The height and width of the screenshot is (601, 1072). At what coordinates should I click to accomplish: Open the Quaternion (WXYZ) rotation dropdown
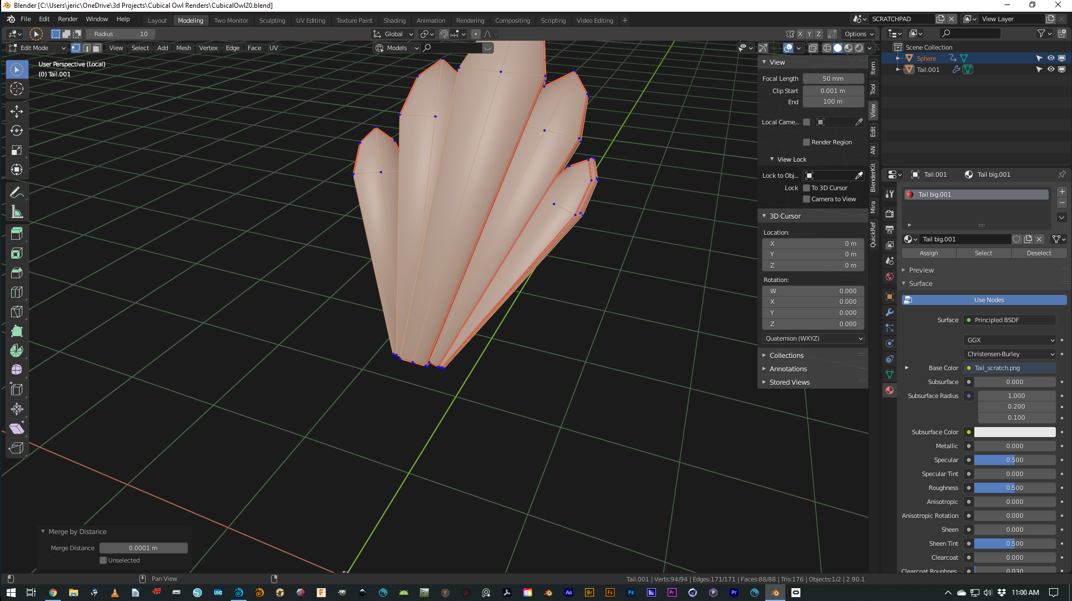[x=813, y=338]
